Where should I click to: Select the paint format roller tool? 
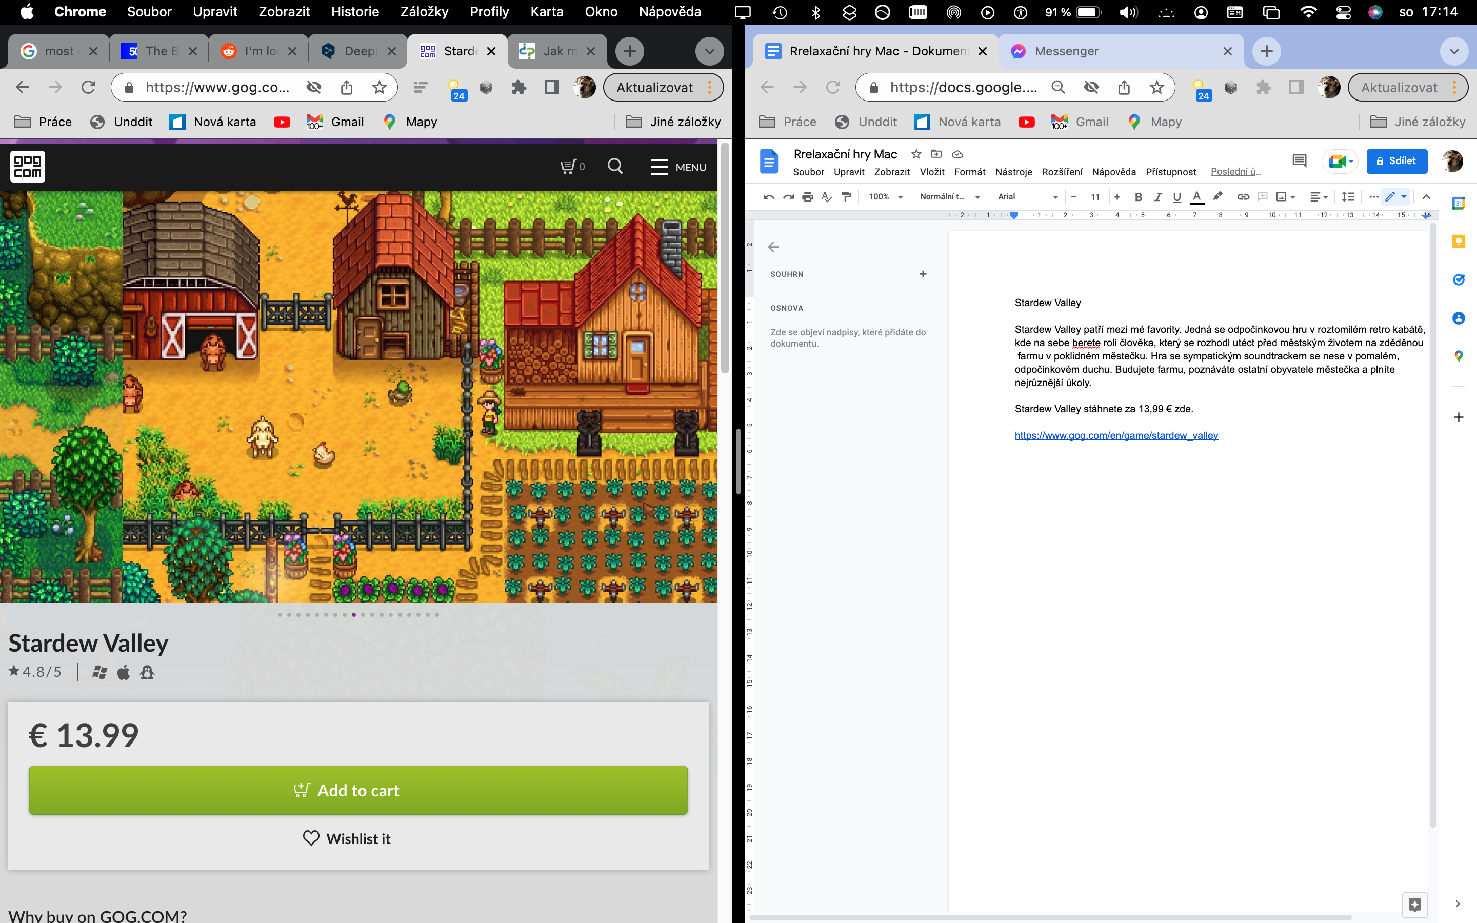[846, 196]
